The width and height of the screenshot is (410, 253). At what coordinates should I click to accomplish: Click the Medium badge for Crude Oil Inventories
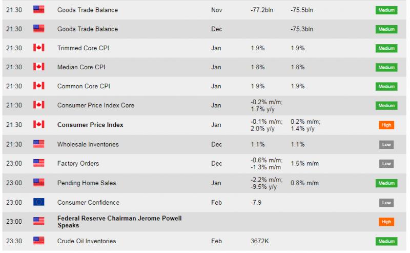[x=386, y=241]
